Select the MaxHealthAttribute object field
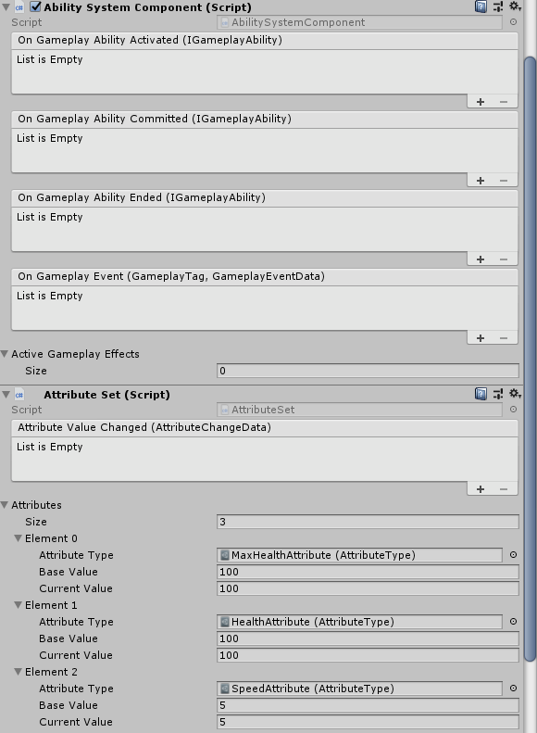The height and width of the screenshot is (733, 537). [359, 555]
